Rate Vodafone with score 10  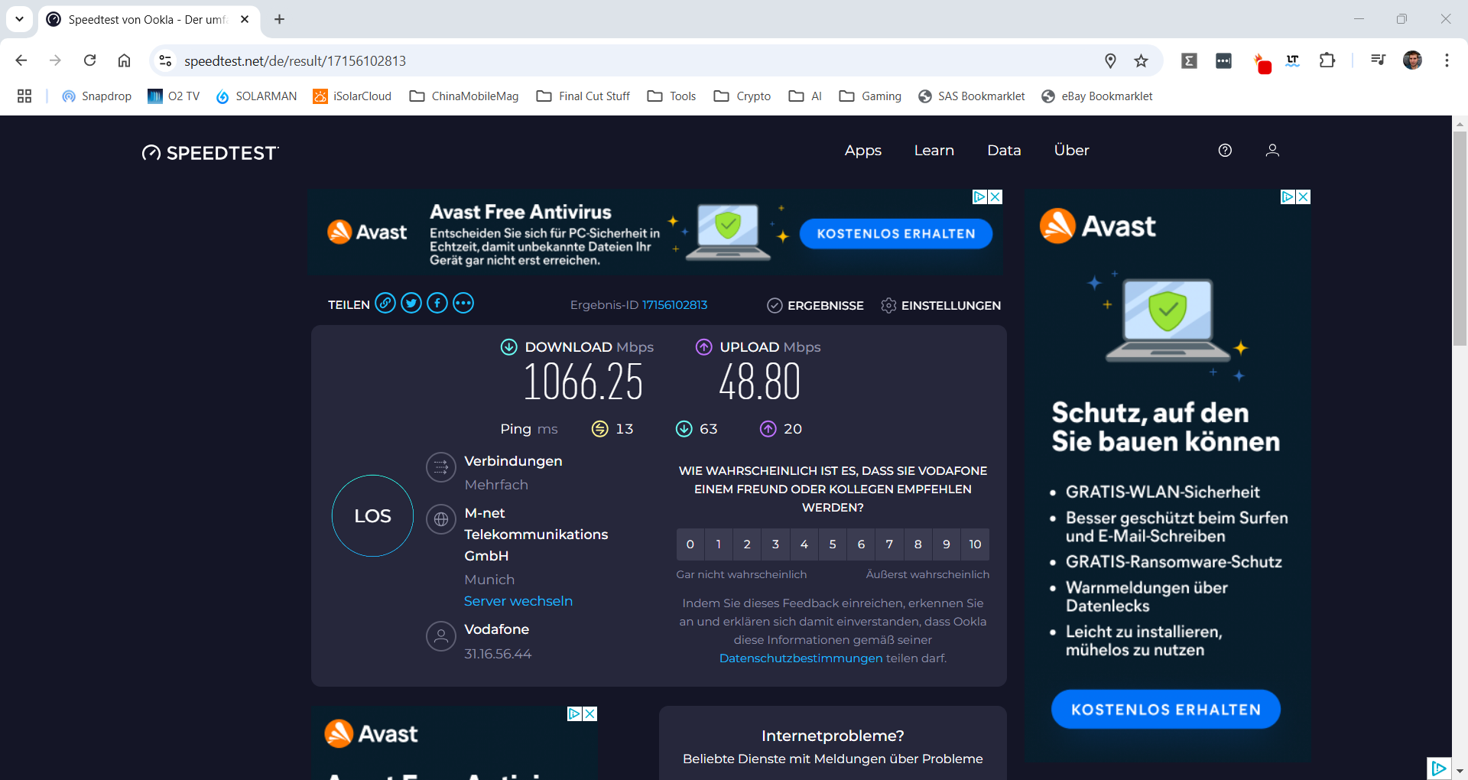pos(975,544)
